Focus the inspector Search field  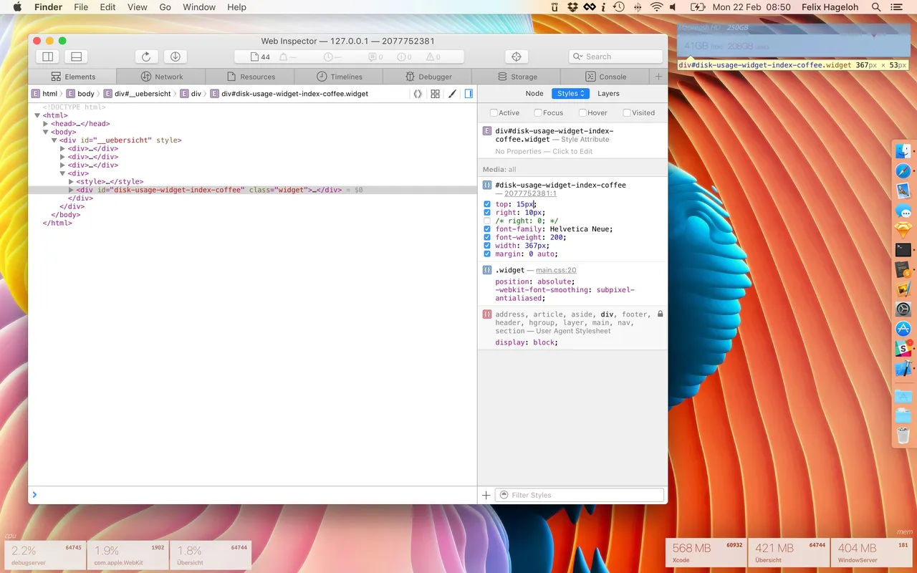pyautogui.click(x=616, y=57)
